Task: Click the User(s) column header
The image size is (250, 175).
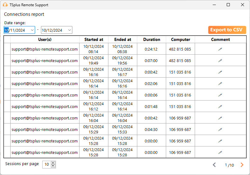Action: click(45, 39)
